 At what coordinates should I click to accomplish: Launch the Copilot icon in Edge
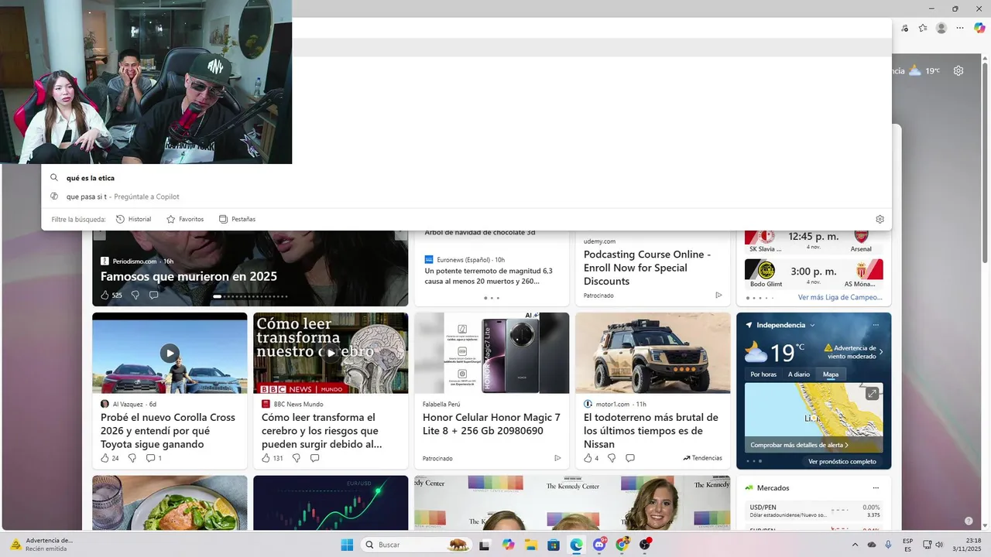click(979, 28)
